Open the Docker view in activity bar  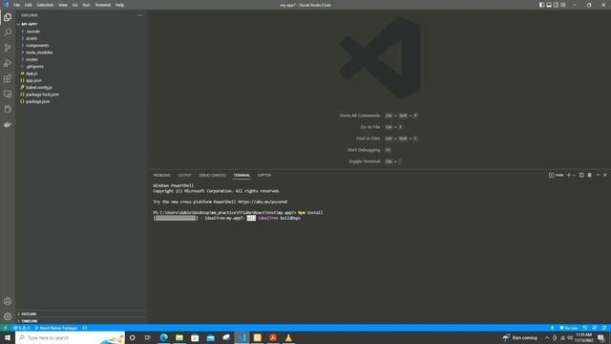pos(8,125)
